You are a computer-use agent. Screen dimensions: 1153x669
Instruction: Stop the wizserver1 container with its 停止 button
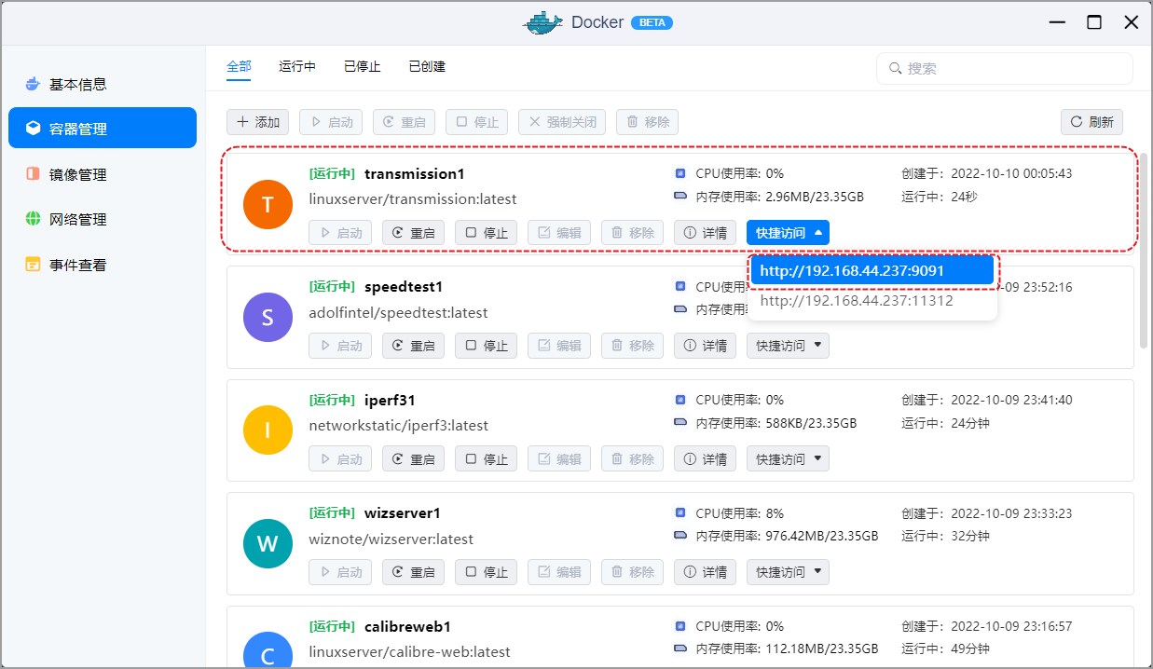[x=486, y=571]
